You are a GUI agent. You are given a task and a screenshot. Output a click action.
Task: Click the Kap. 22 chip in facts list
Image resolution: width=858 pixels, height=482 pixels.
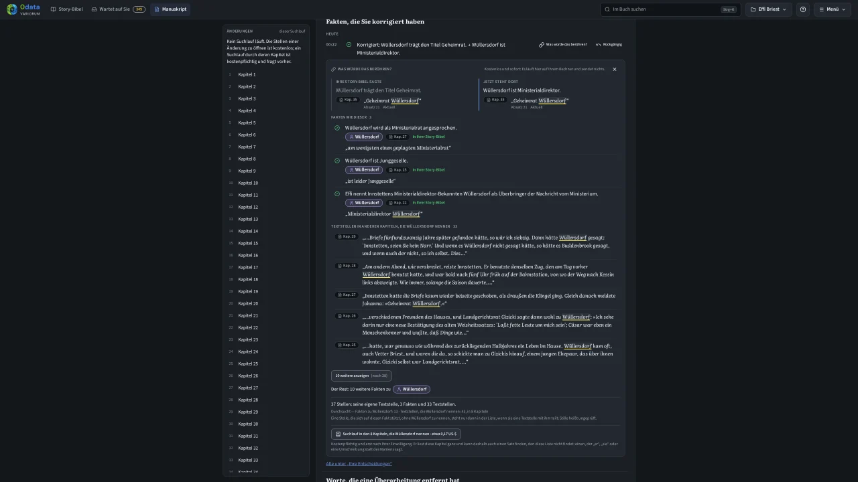(x=398, y=202)
